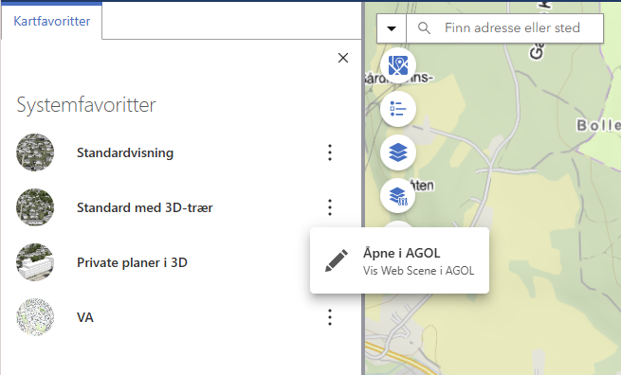Open the map favorites pin icon button

(x=398, y=65)
